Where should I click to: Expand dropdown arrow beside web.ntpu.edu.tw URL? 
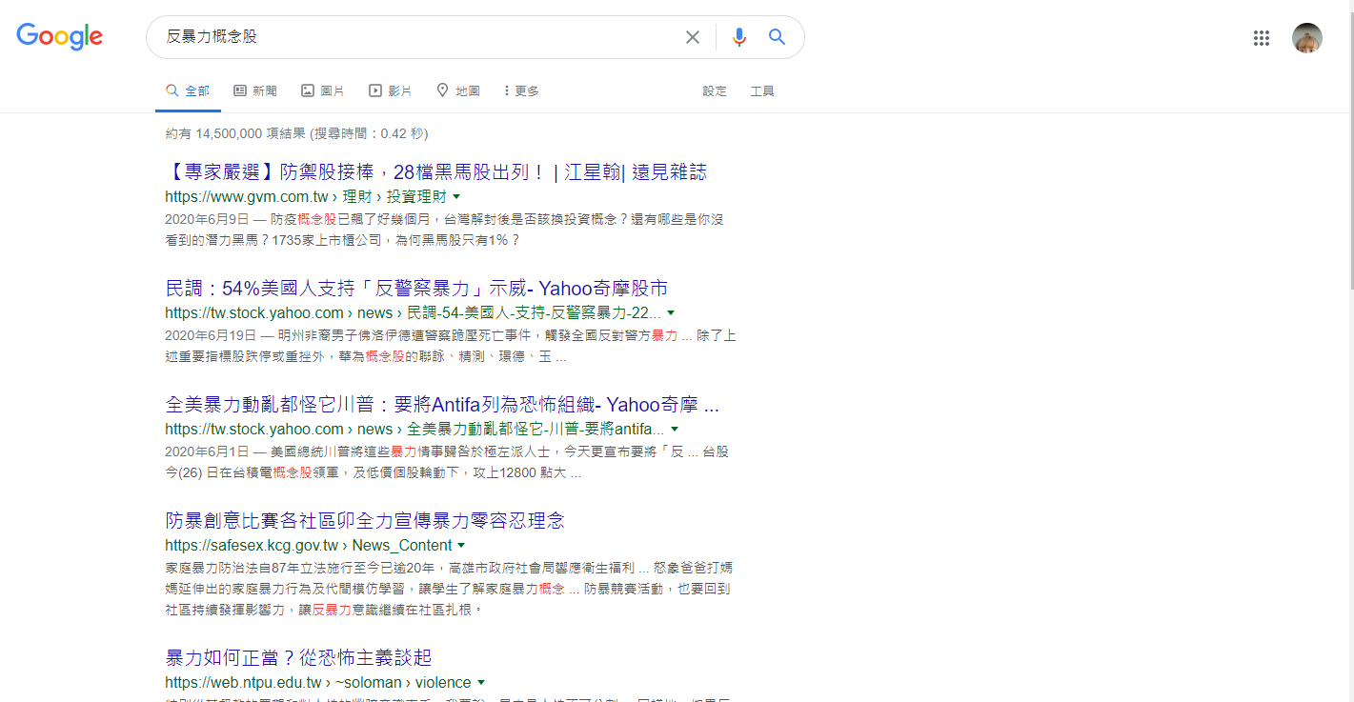point(480,683)
